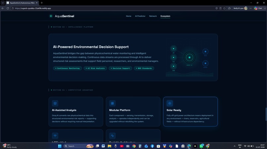Image resolution: width=267 pixels, height=149 pixels.
Task: Close the AquaSentinel browser tab
Action: point(37,3)
